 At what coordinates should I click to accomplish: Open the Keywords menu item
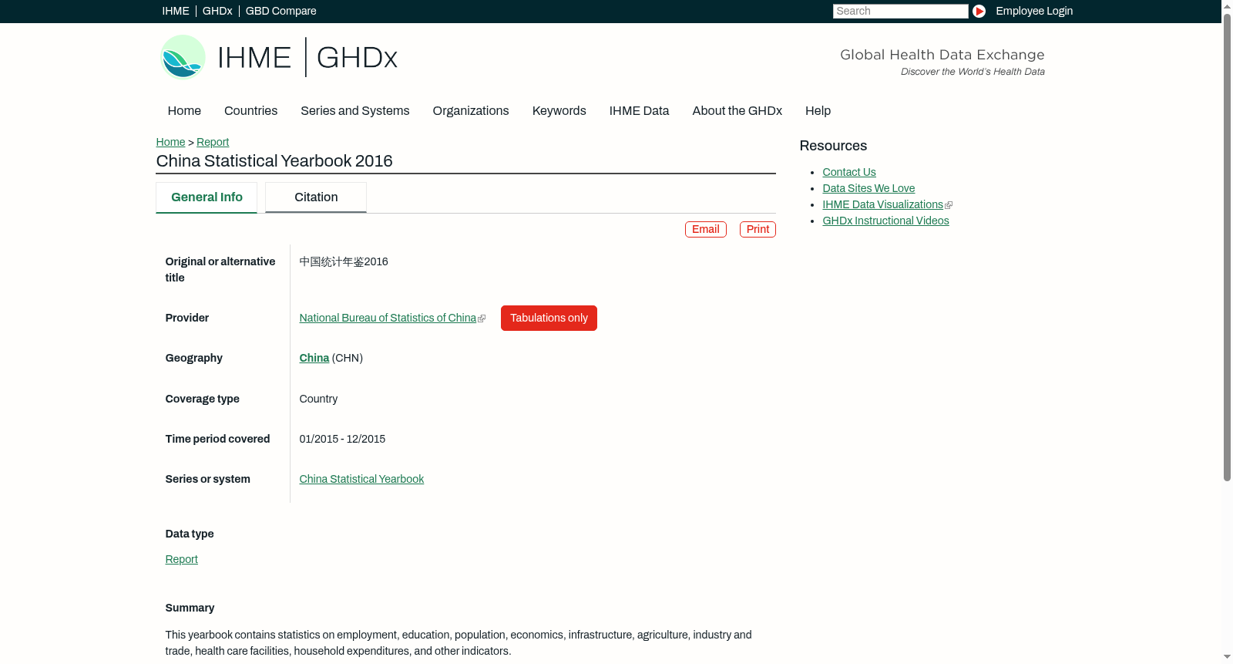point(559,110)
